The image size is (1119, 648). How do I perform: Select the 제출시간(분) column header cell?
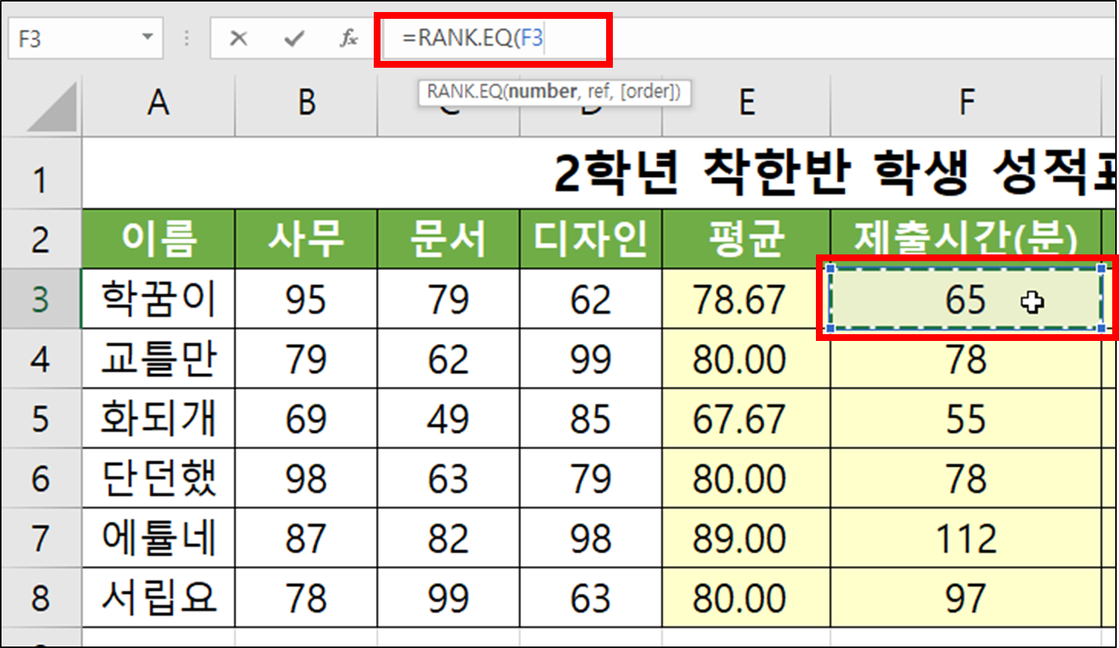[965, 238]
